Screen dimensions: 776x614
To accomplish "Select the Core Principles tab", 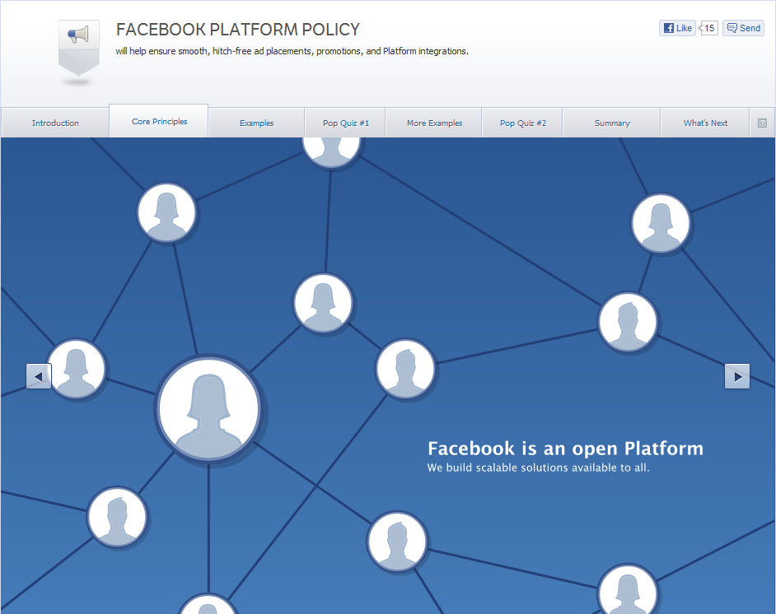I will coord(159,121).
